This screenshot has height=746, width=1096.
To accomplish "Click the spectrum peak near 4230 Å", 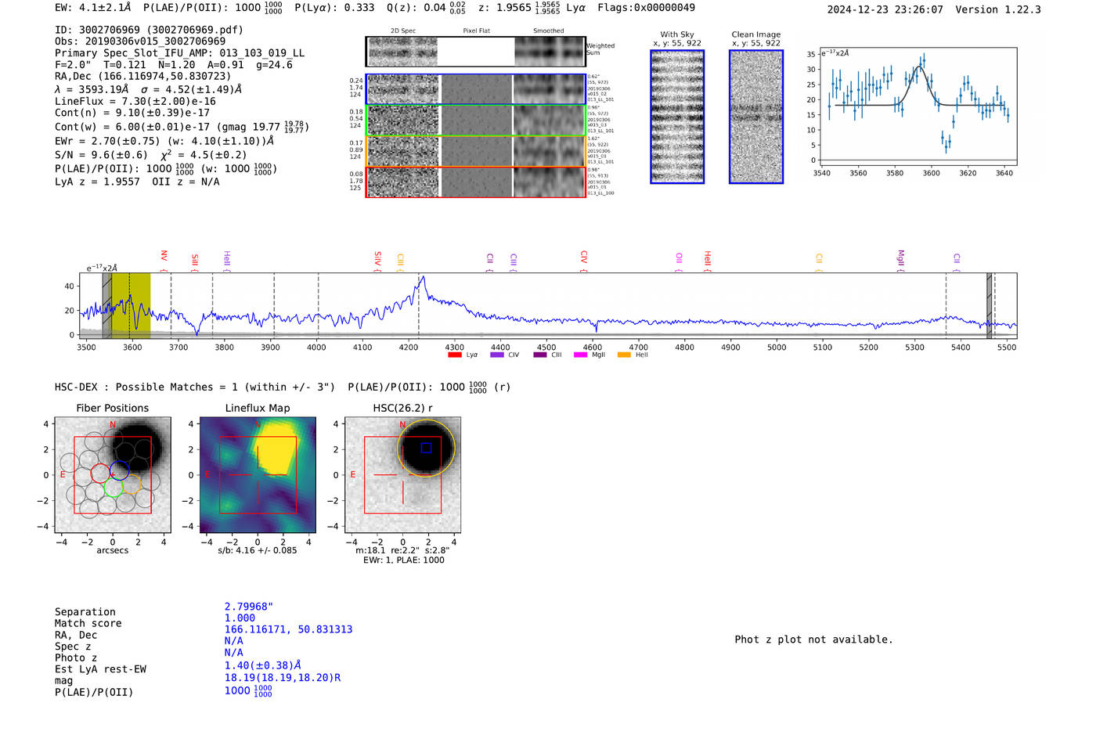I will coord(423,277).
